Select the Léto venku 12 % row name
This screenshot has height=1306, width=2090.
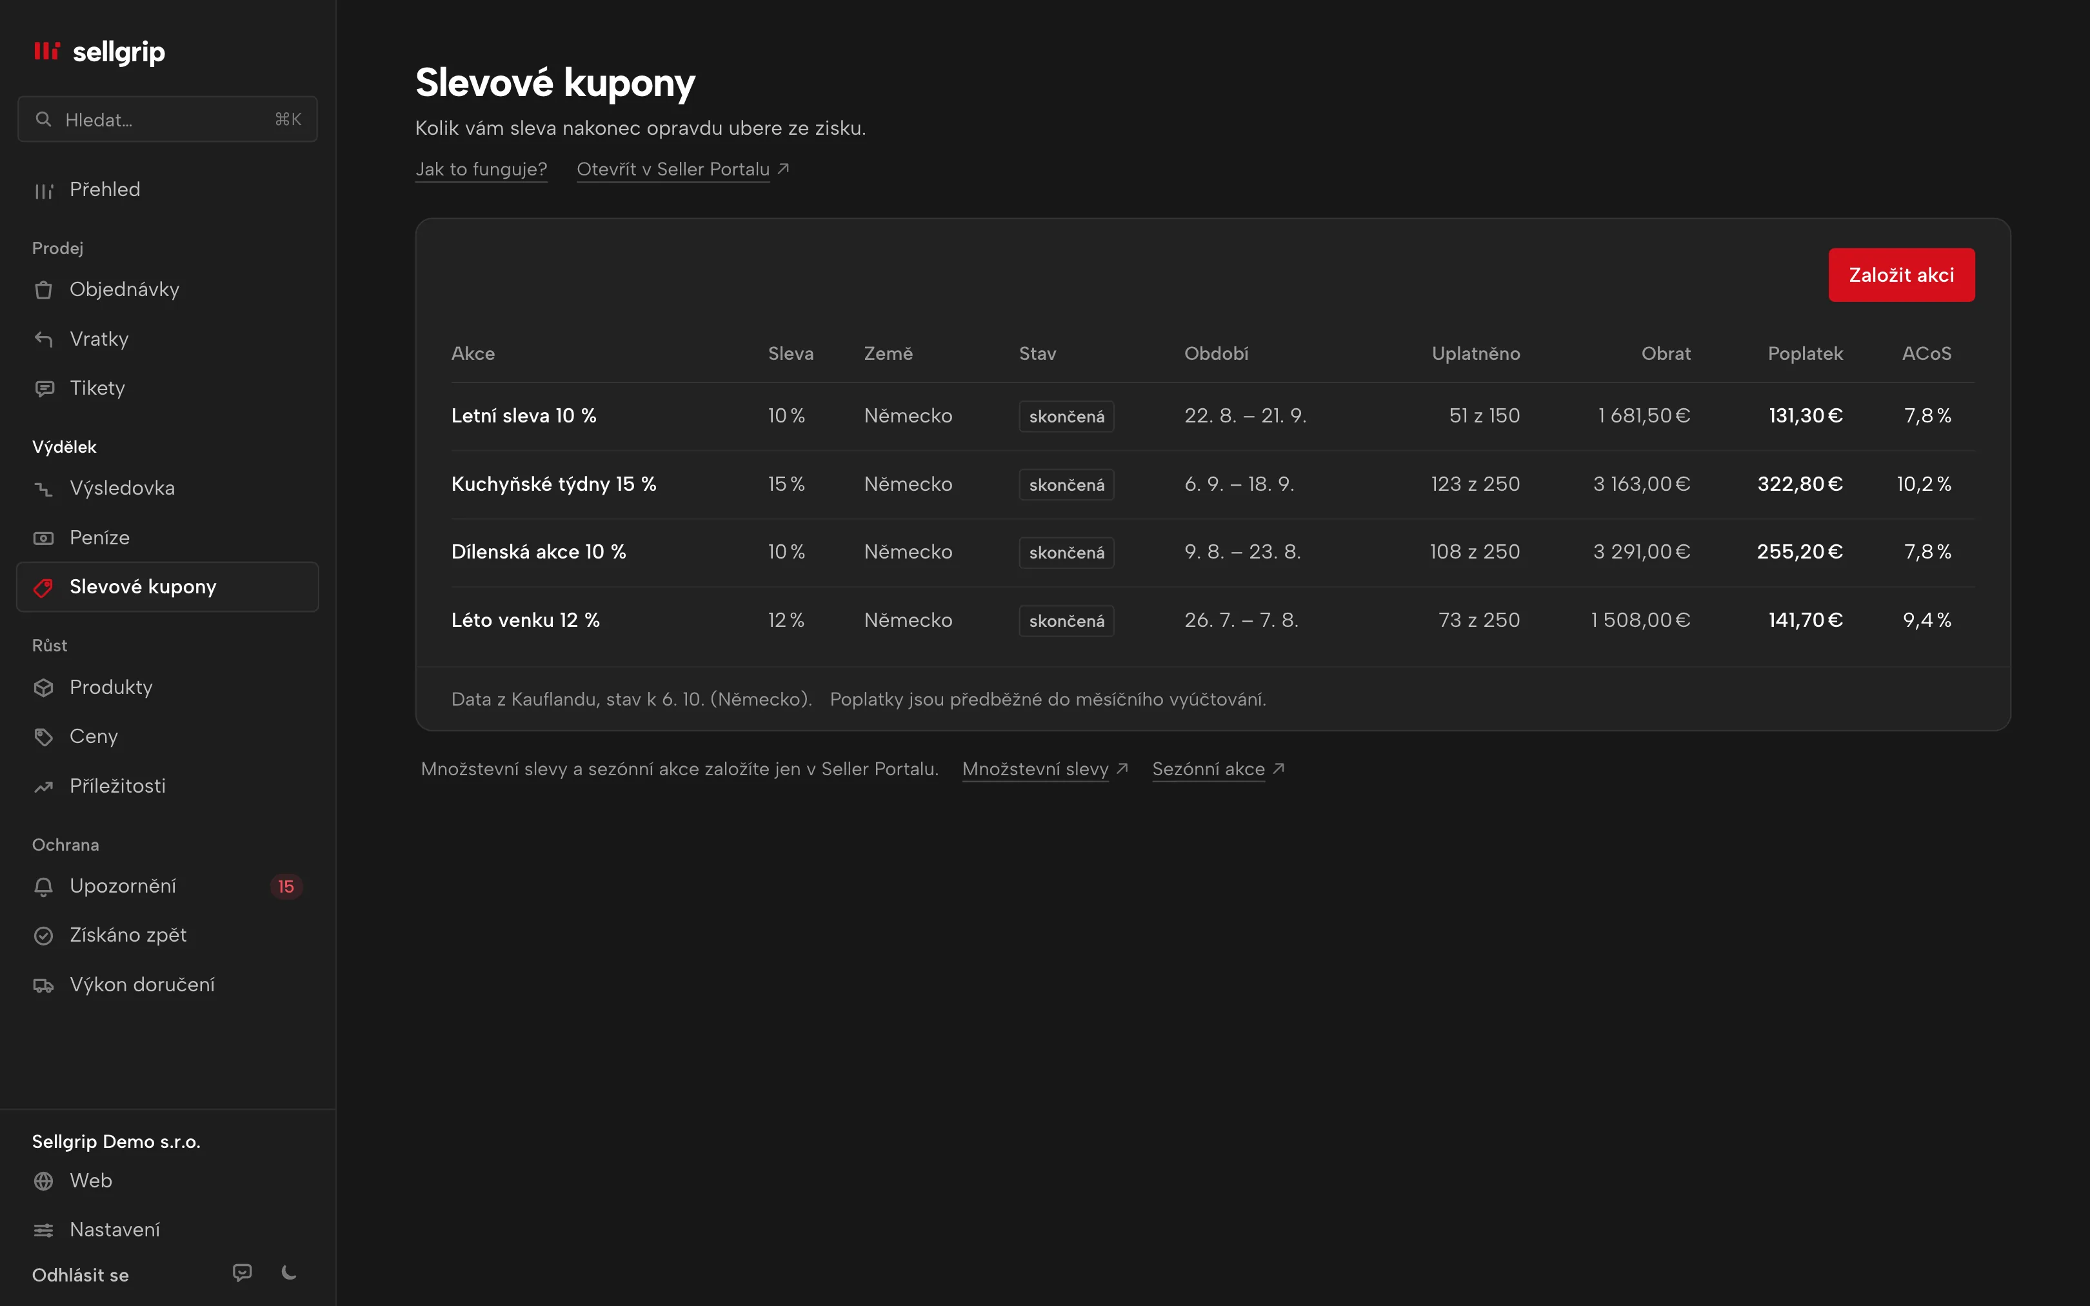pyautogui.click(x=525, y=620)
